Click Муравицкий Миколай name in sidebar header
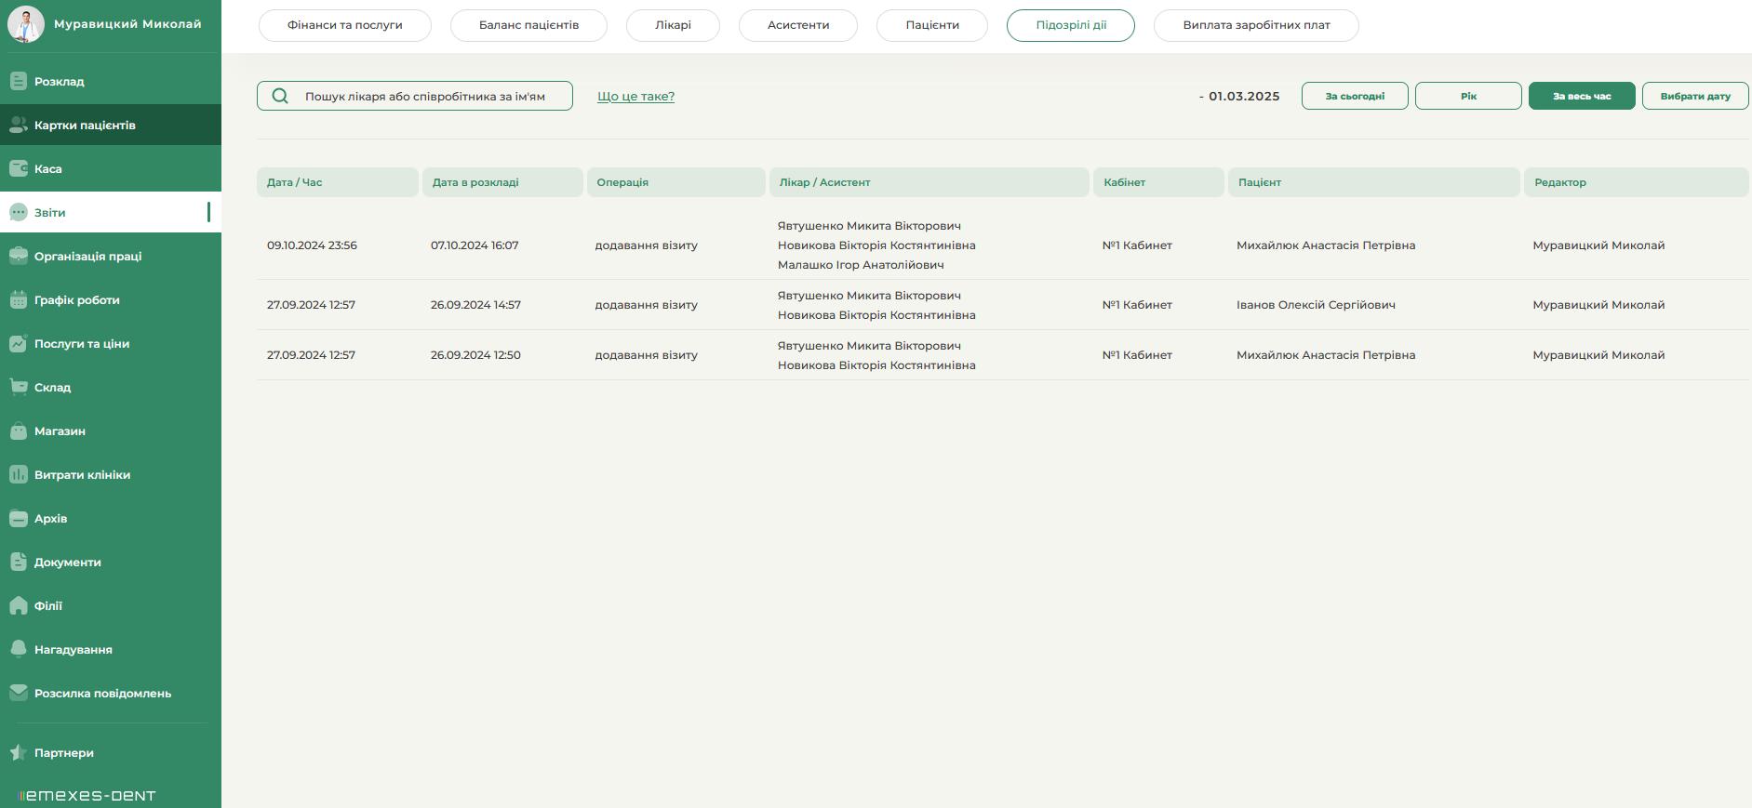This screenshot has width=1752, height=808. 127,24
